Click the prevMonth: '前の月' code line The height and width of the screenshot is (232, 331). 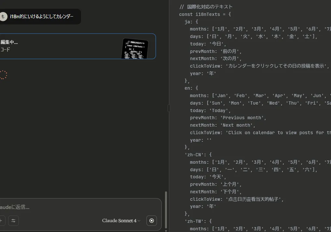click(x=216, y=51)
